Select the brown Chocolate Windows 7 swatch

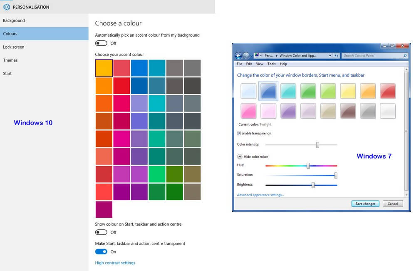coord(348,111)
